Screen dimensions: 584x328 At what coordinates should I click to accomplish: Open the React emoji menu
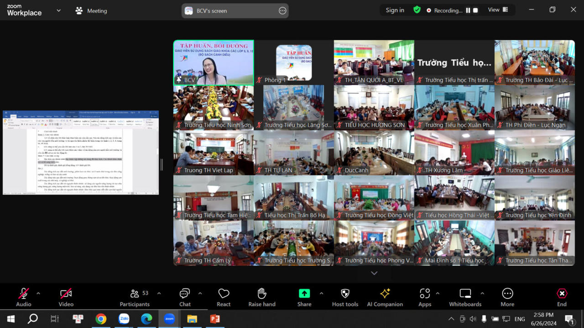tap(224, 297)
